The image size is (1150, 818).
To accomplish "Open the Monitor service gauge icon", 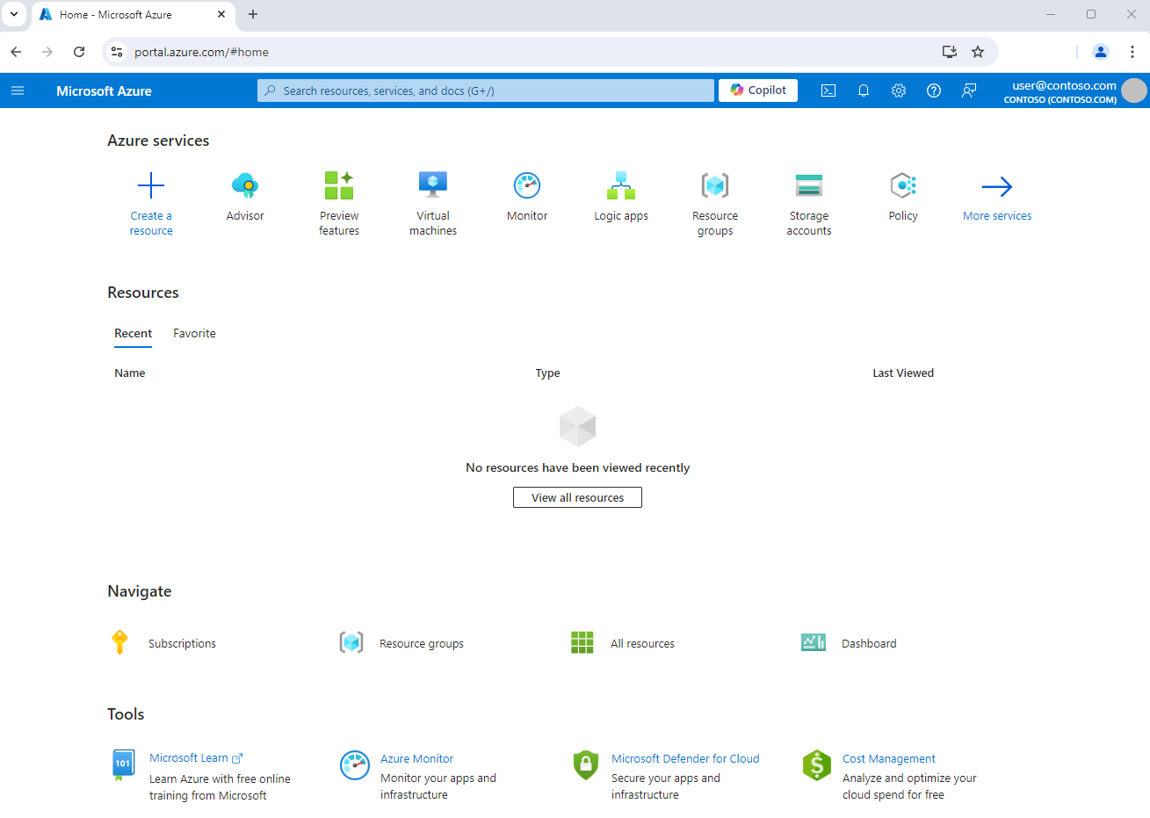I will 527,185.
